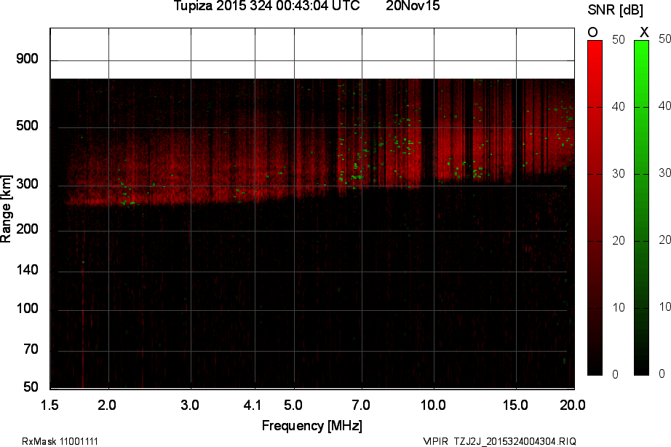Image resolution: width=671 pixels, height=447 pixels.
Task: Click the 4.1 tick on frequency axis
Action: coord(253,403)
